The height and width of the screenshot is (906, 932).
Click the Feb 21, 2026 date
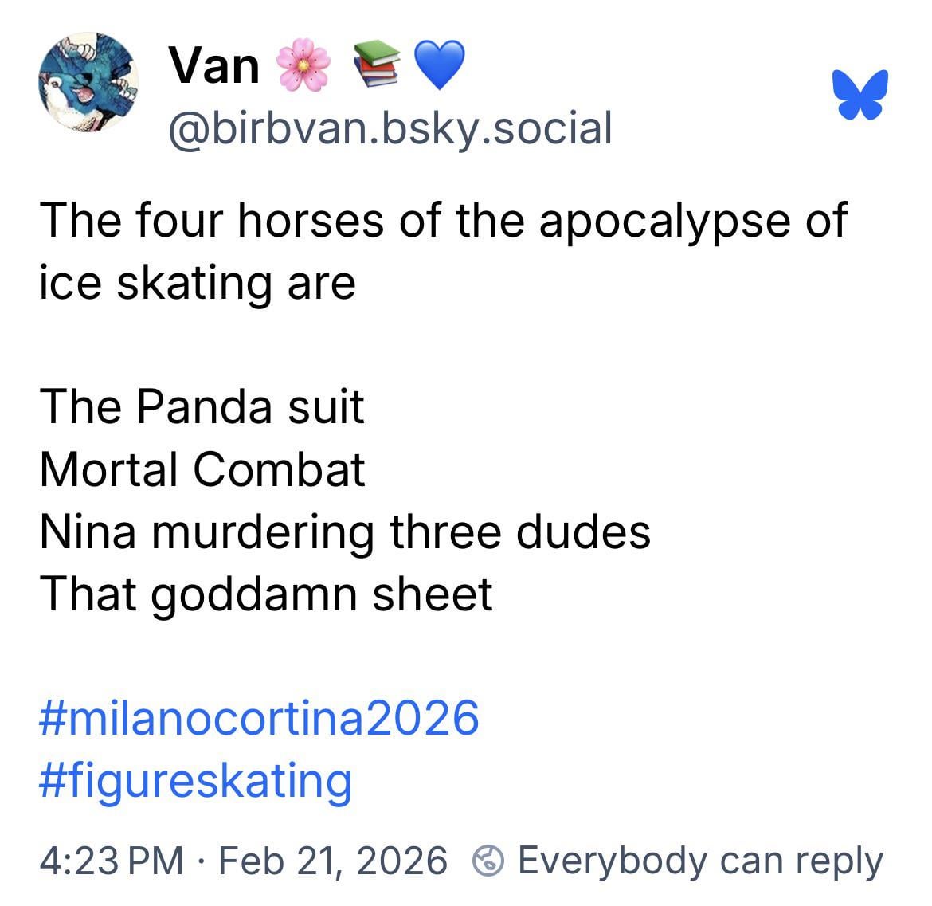point(332,861)
